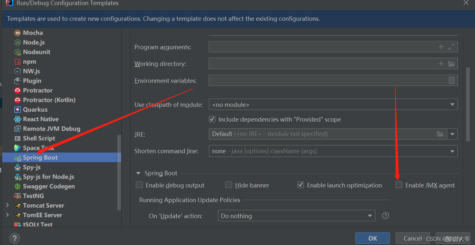The image size is (475, 245).
Task: Click the Node.js template icon
Action: click(18, 42)
